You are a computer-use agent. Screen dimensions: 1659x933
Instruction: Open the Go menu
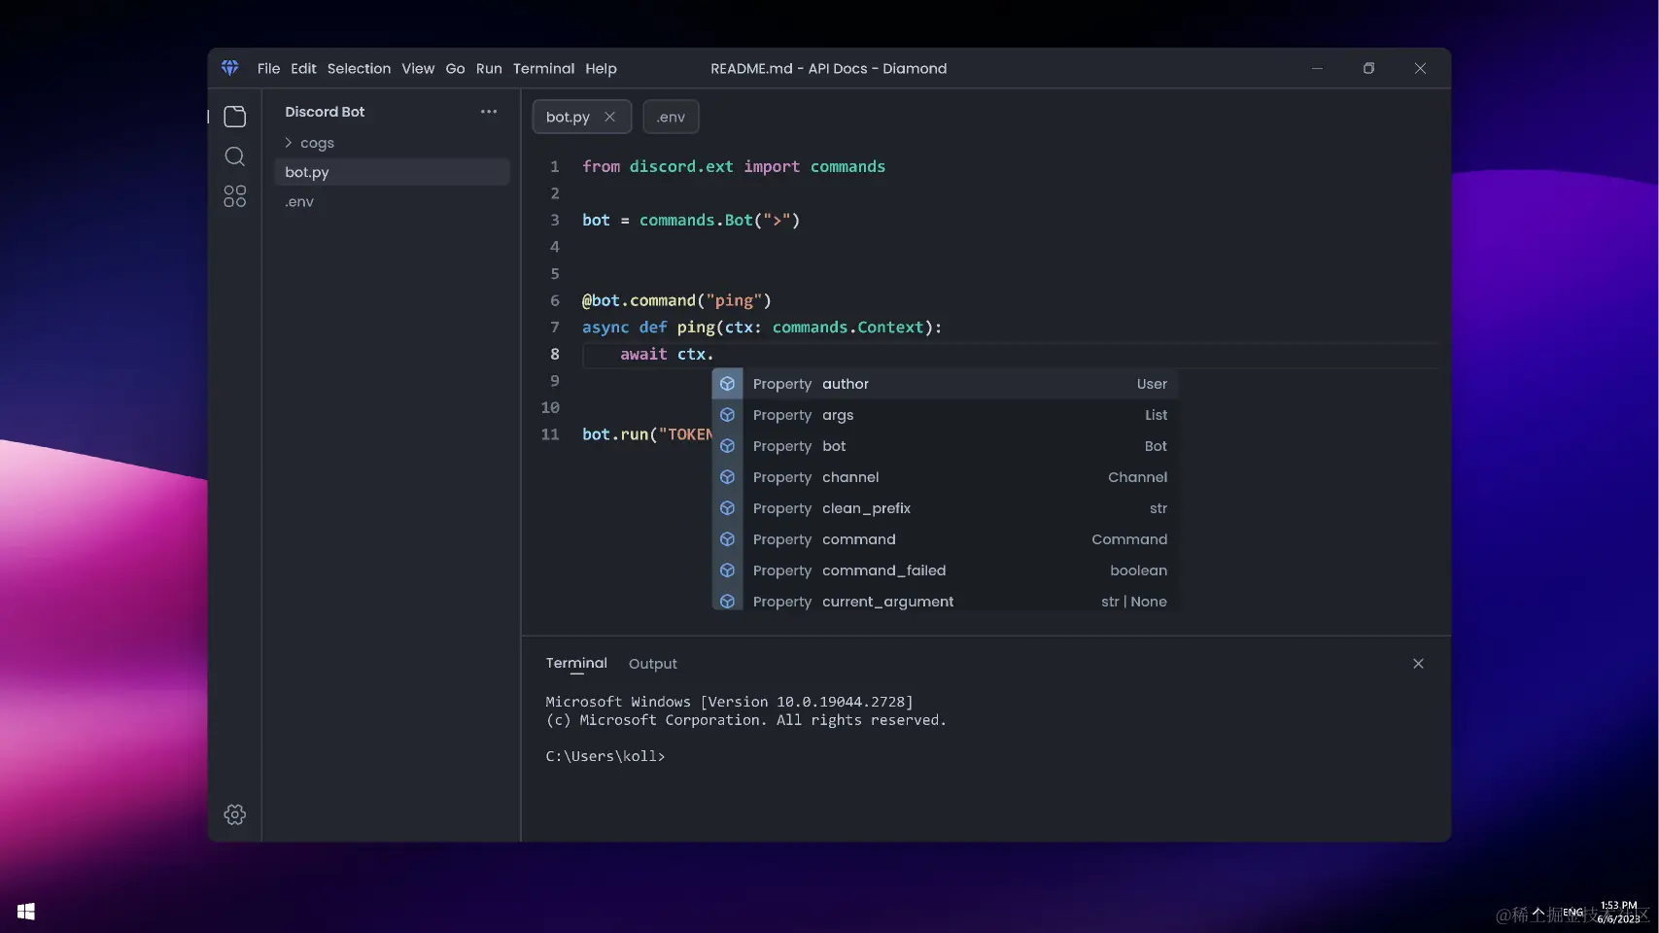pyautogui.click(x=455, y=68)
